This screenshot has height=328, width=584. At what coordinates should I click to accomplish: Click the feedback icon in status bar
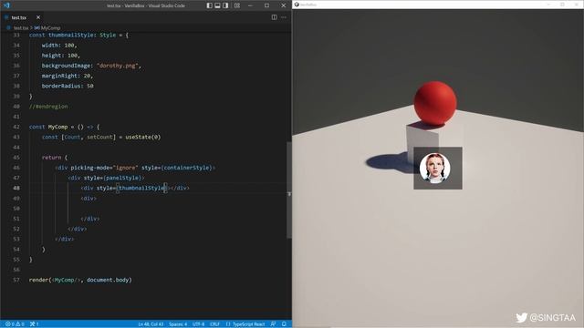pyautogui.click(x=273, y=324)
